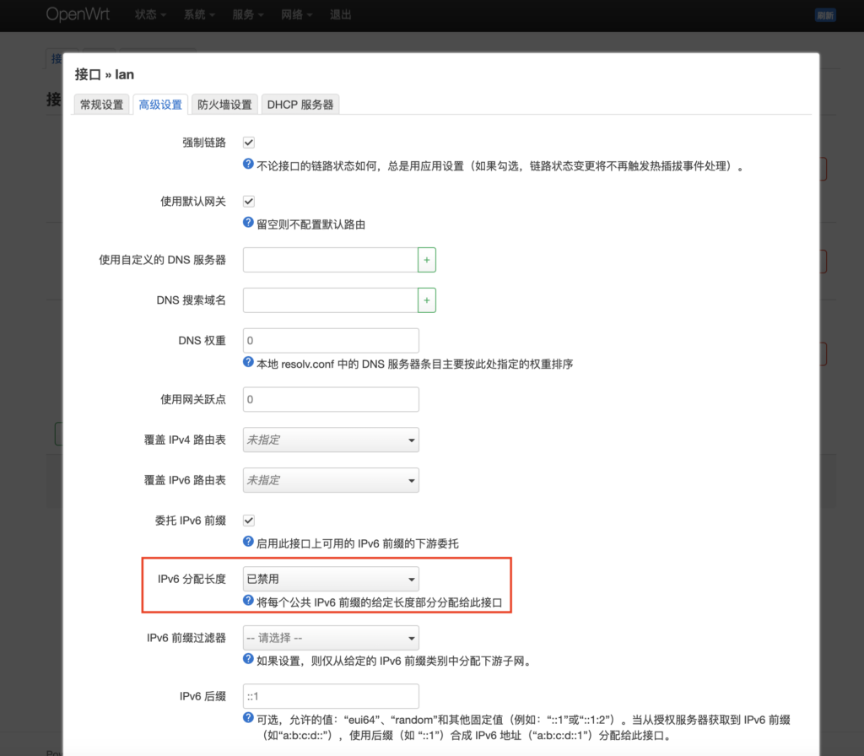The image size is (864, 756).
Task: Open 覆盖 IPv4 路由表 dropdown
Action: click(x=331, y=440)
